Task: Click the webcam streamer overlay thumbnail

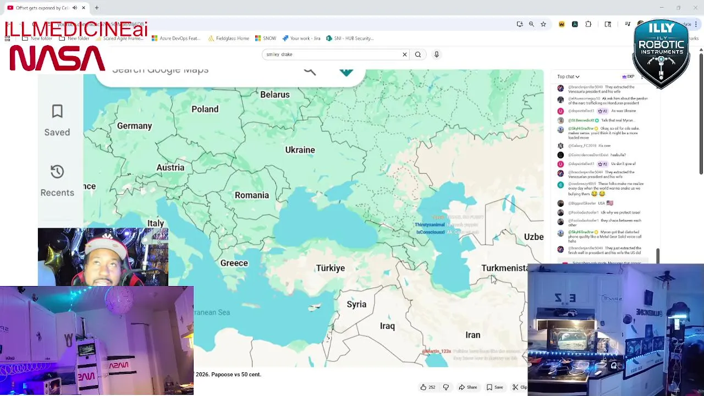Action: [x=103, y=257]
